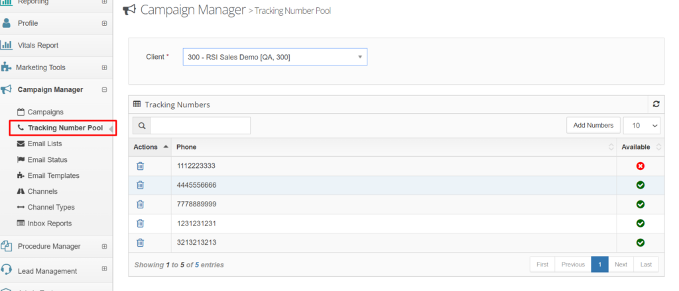Select page 1 in pagination
Image resolution: width=679 pixels, height=291 pixels.
pyautogui.click(x=599, y=265)
